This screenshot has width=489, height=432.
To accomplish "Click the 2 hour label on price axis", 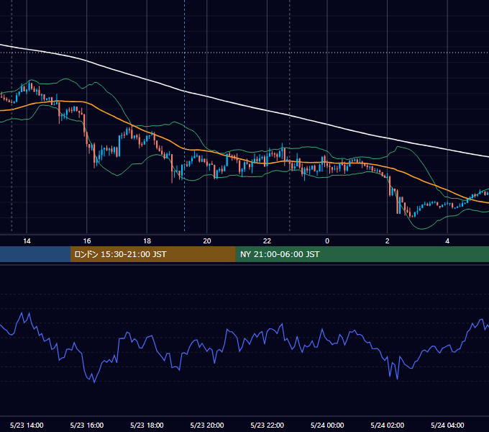I will (387, 241).
